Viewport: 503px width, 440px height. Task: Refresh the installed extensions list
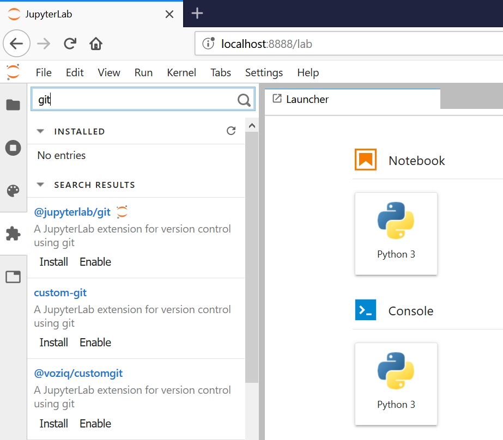[231, 131]
